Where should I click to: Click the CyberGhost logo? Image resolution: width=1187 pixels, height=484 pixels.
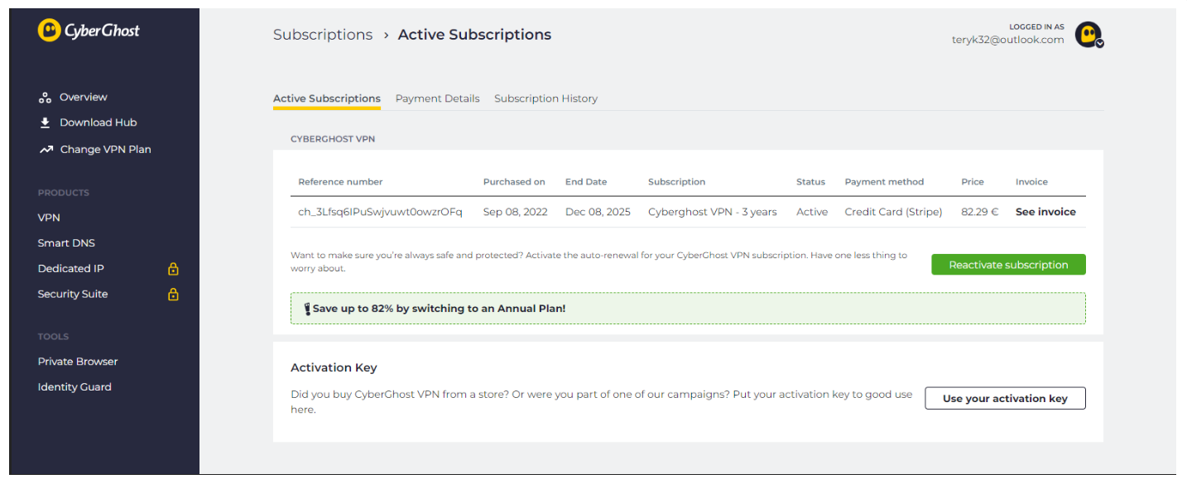(x=89, y=31)
